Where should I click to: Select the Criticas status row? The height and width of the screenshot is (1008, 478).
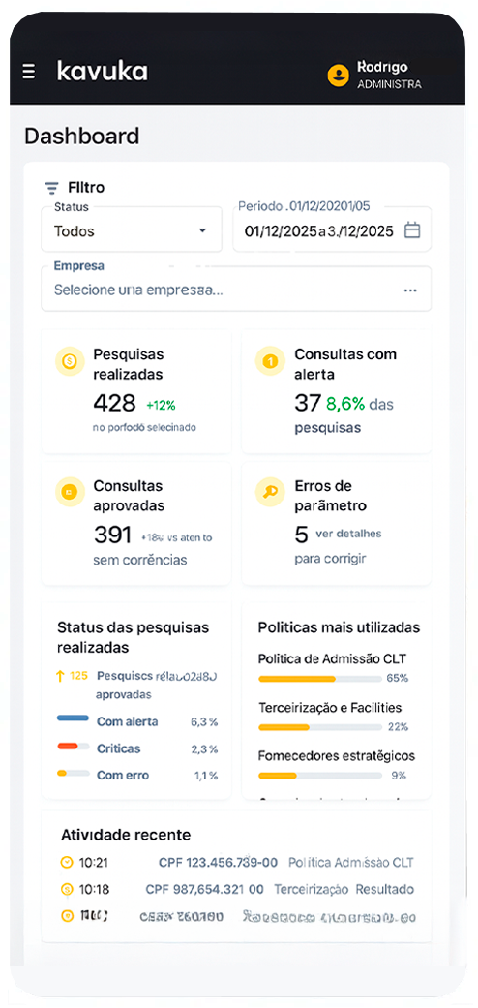click(137, 748)
